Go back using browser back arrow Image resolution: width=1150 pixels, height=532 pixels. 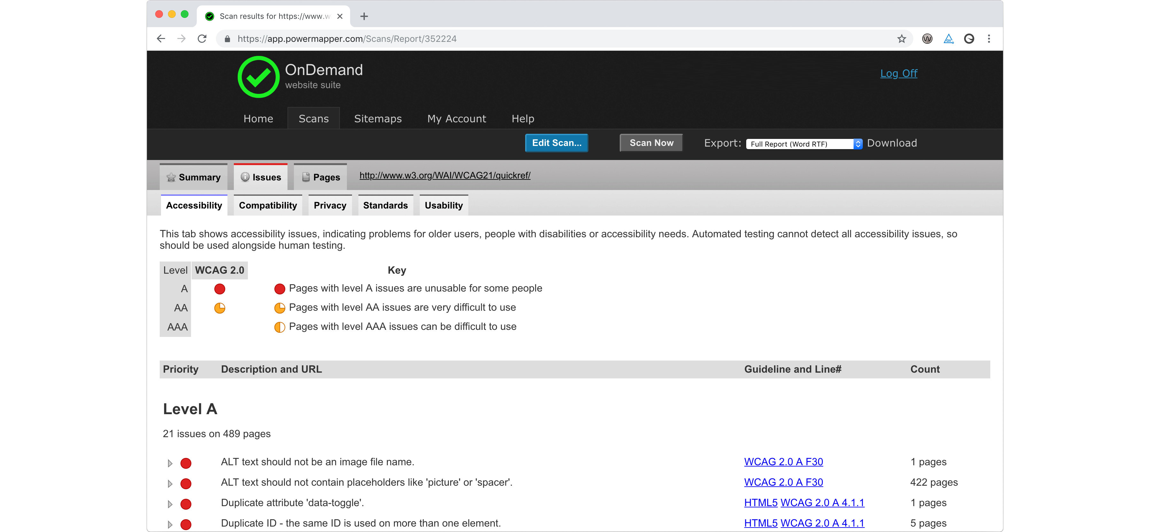click(x=161, y=39)
